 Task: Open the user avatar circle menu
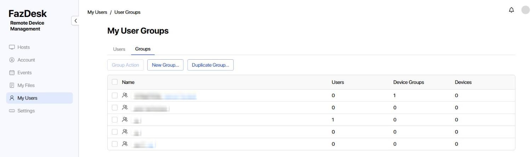(525, 10)
